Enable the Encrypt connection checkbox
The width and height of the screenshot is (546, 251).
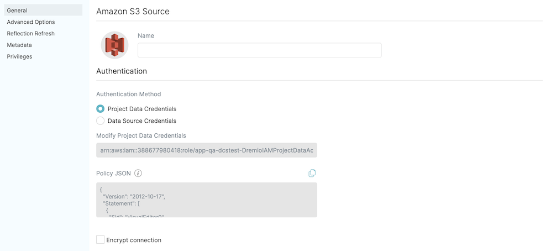(x=100, y=240)
